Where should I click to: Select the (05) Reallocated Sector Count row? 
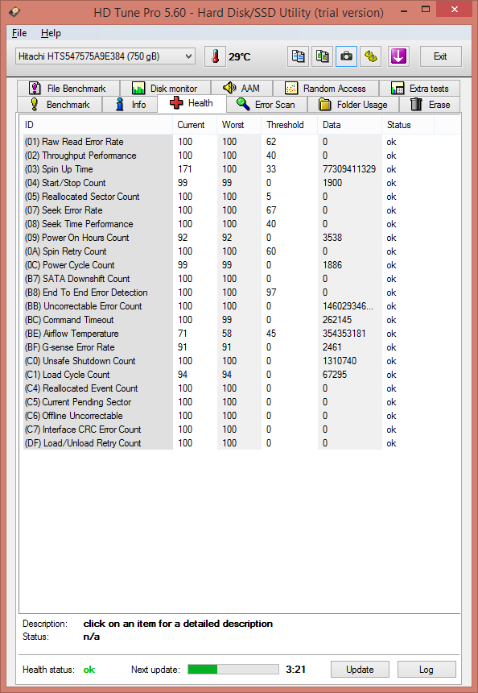click(x=229, y=197)
